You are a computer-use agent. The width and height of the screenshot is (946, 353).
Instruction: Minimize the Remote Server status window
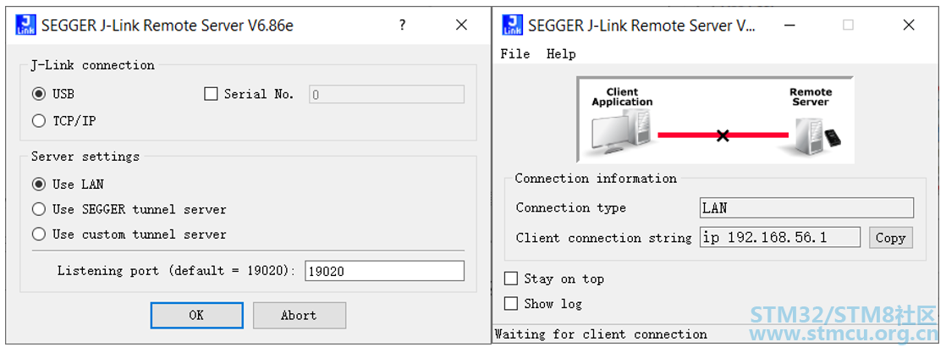(x=789, y=25)
